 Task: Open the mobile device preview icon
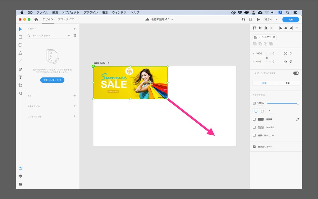[x=251, y=20]
